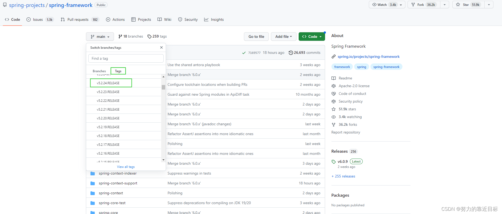The image size is (502, 214).
Task: View the 26,693 commits history
Action: pyautogui.click(x=305, y=53)
